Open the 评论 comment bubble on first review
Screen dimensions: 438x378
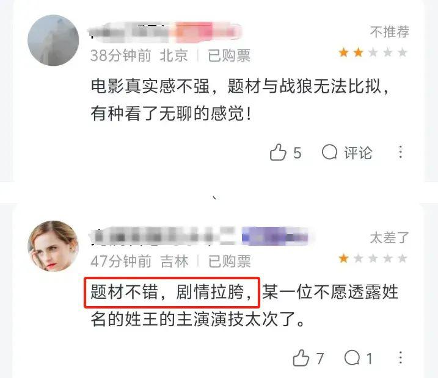pyautogui.click(x=347, y=152)
